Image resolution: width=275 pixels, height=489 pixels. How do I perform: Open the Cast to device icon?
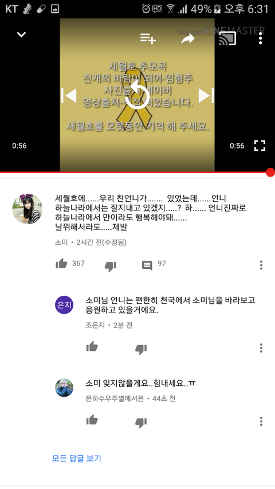pyautogui.click(x=227, y=38)
